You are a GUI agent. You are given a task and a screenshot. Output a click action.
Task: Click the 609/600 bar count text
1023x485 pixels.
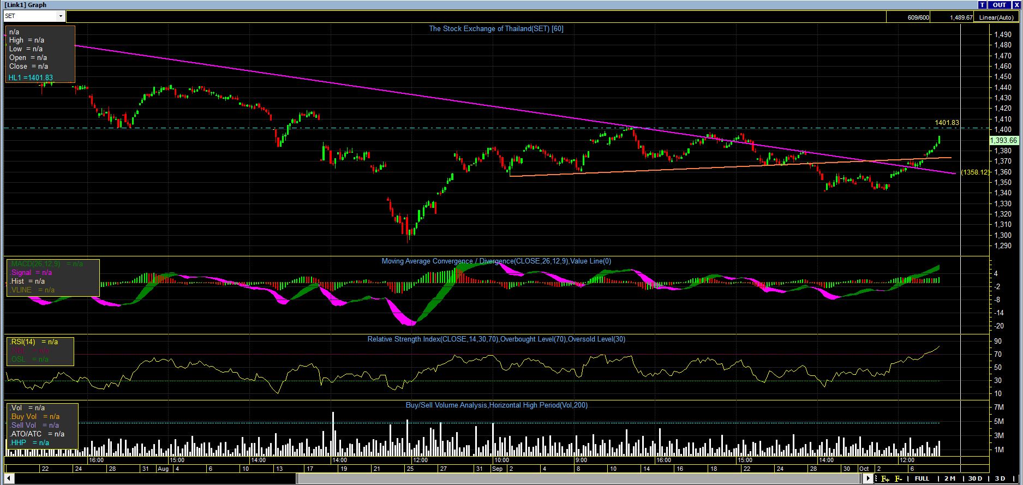pyautogui.click(x=918, y=17)
